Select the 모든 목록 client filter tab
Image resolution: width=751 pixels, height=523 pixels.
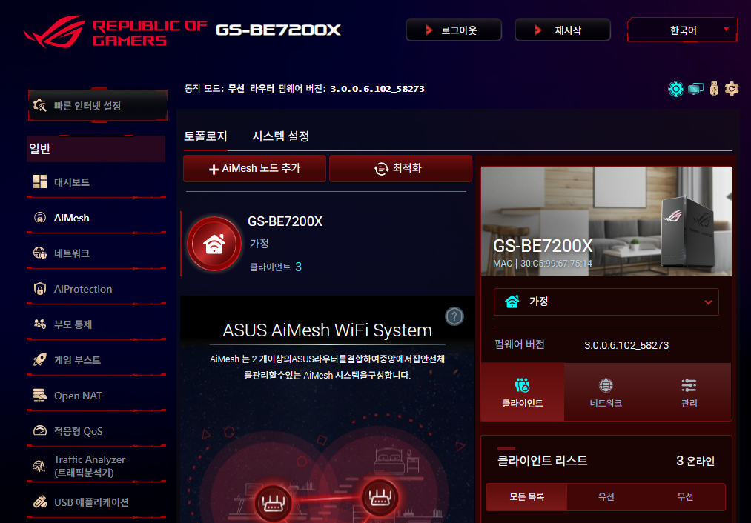point(527,496)
